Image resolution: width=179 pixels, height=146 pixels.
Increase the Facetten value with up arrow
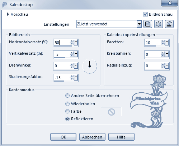[163, 41]
